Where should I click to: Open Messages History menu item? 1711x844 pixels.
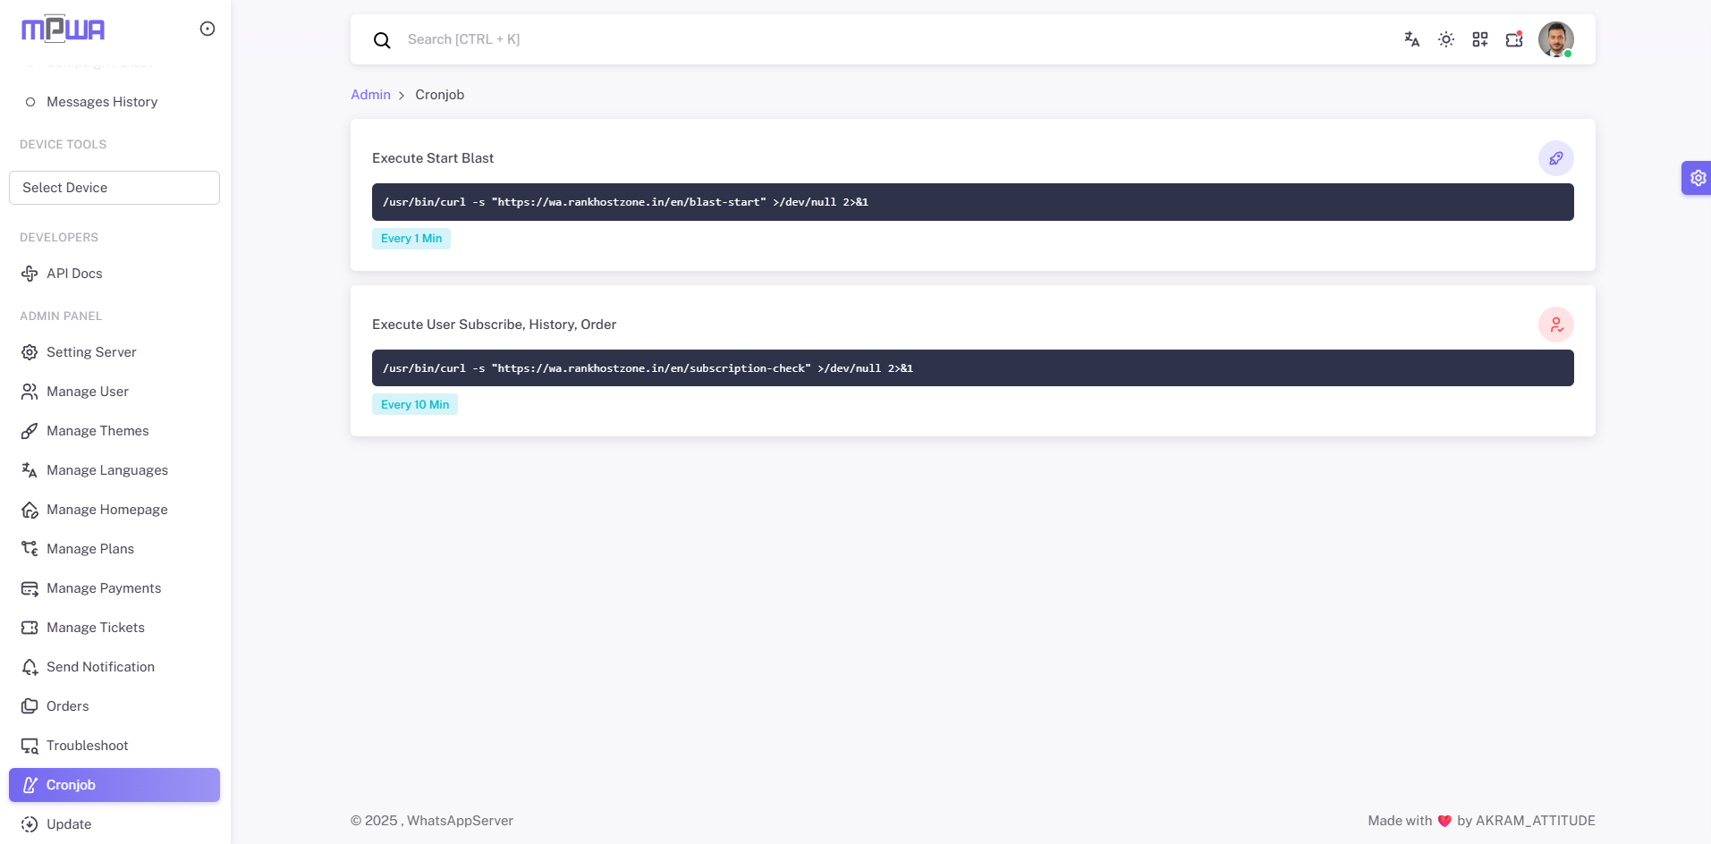coord(102,102)
